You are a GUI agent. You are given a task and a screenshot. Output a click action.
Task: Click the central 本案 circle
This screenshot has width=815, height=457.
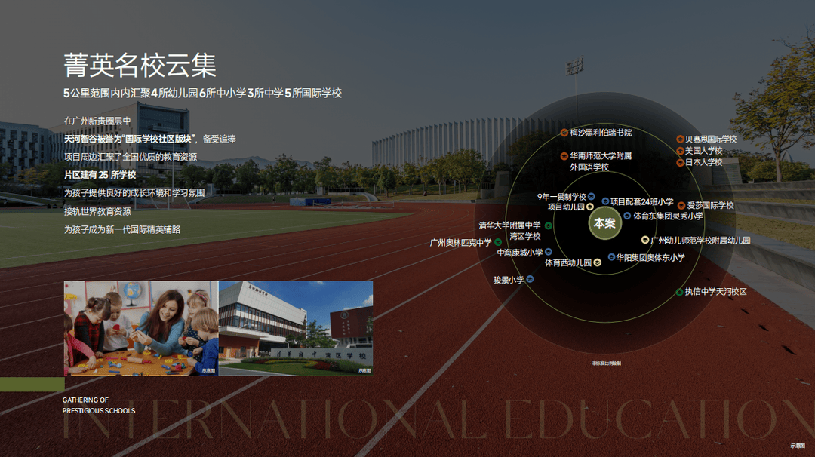[x=604, y=224]
